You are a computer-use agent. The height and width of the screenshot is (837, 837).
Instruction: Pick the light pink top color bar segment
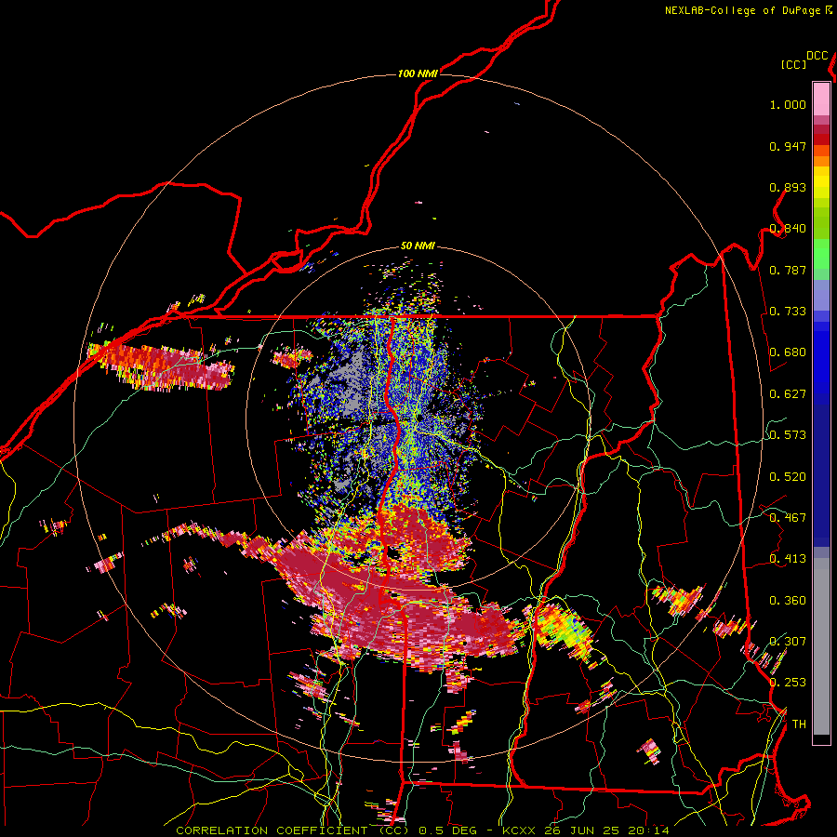(821, 99)
